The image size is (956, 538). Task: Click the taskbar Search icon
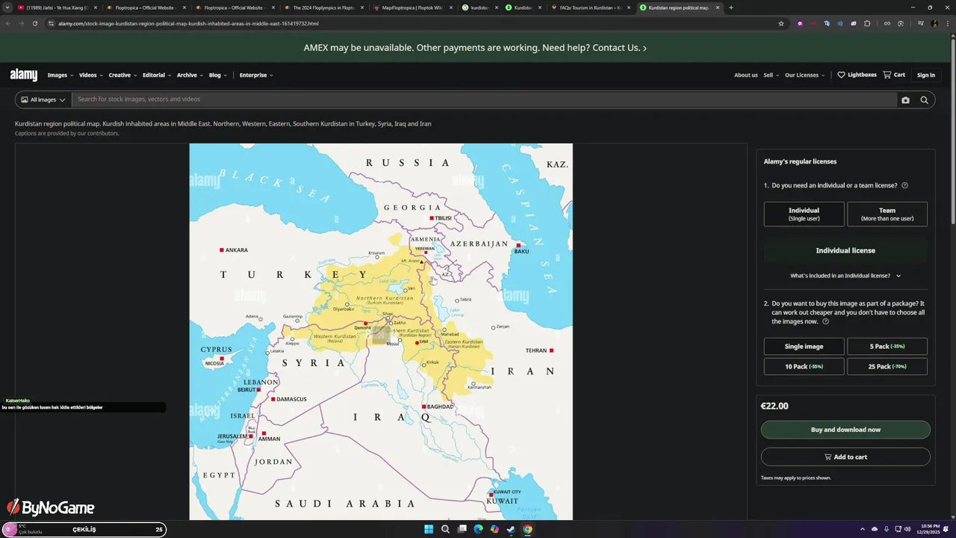(x=445, y=529)
